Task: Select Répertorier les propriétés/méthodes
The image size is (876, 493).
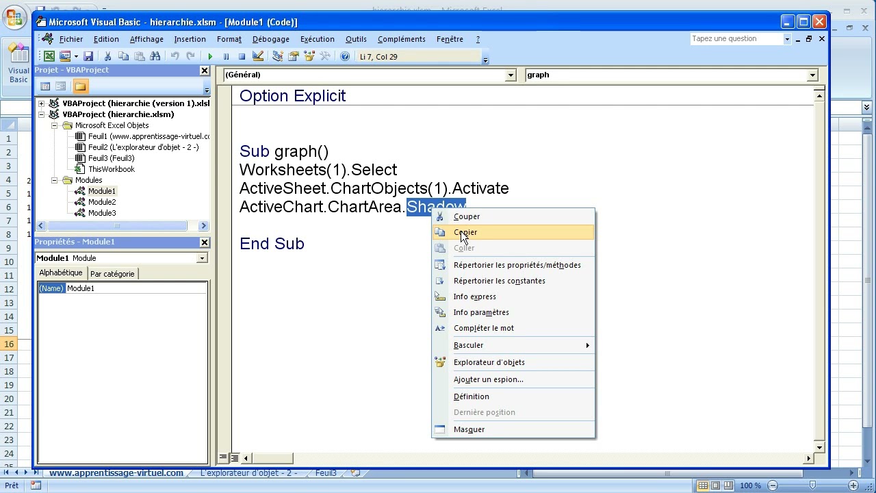Action: (x=513, y=265)
